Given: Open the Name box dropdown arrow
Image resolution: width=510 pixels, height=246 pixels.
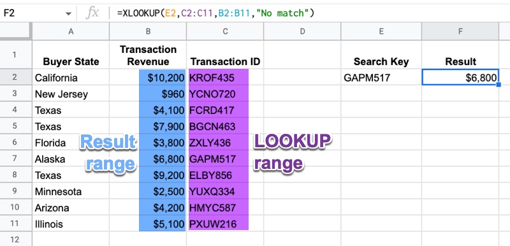Looking at the screenshot, I should click(68, 14).
